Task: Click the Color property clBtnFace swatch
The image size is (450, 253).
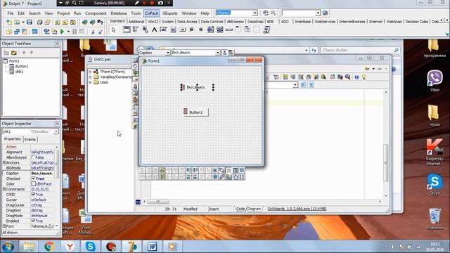Action: [x=34, y=184]
